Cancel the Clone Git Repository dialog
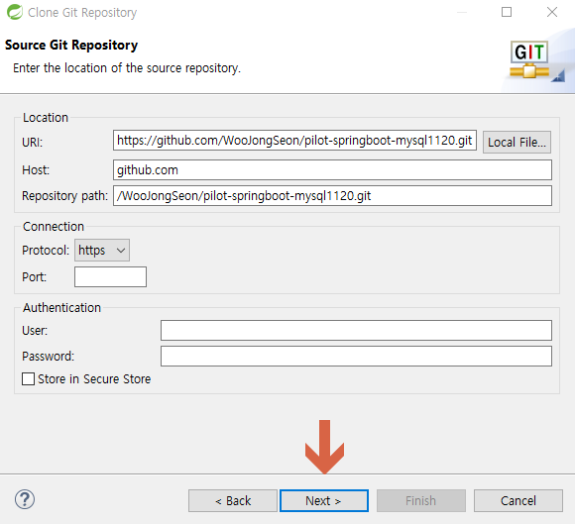The image size is (575, 524). coord(518,500)
